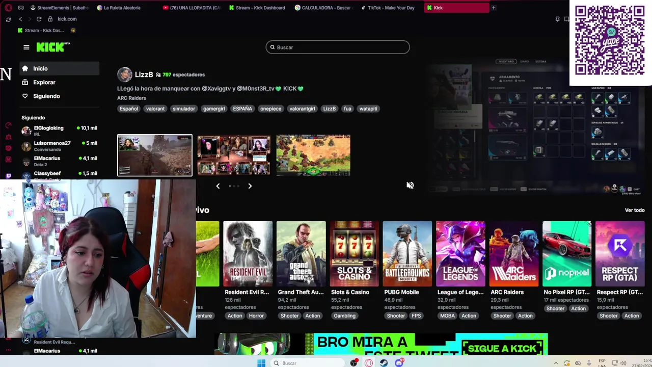The width and height of the screenshot is (652, 367).
Task: Open Steam from the taskbar
Action: coord(384,363)
